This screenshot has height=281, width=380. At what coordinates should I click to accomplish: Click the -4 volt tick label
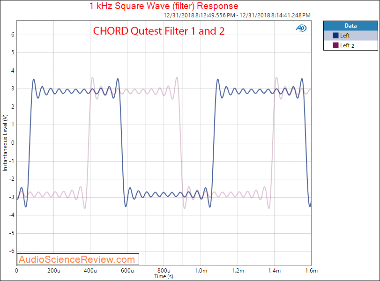[x=12, y=215]
